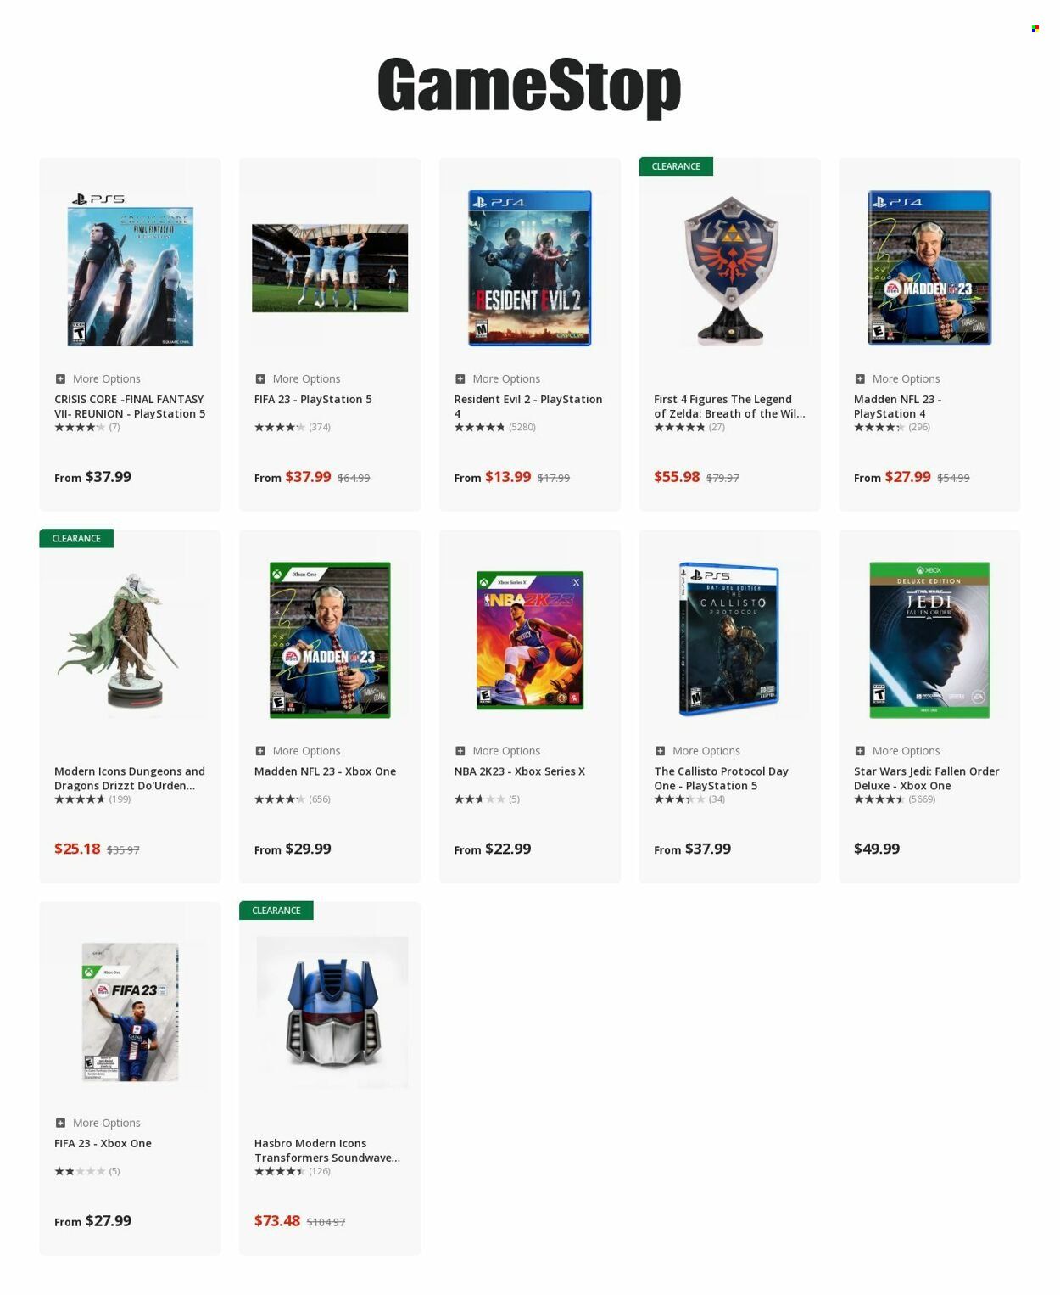Click the plus icon under FIFA 23 PlayStation 5

pos(260,379)
